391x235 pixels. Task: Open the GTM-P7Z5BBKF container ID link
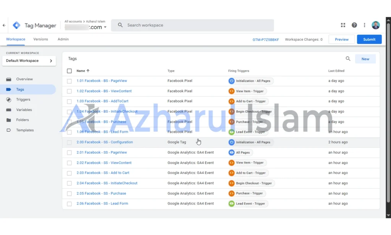coord(266,40)
